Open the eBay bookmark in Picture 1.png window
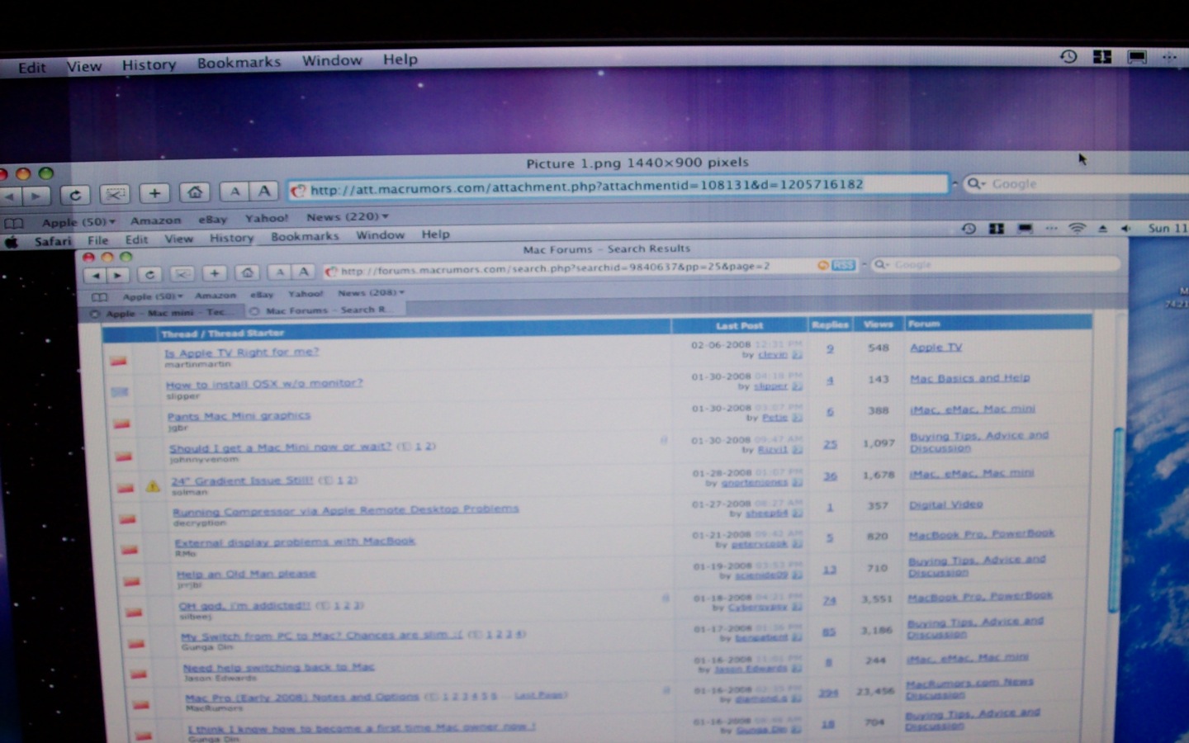This screenshot has height=743, width=1189. point(212,220)
